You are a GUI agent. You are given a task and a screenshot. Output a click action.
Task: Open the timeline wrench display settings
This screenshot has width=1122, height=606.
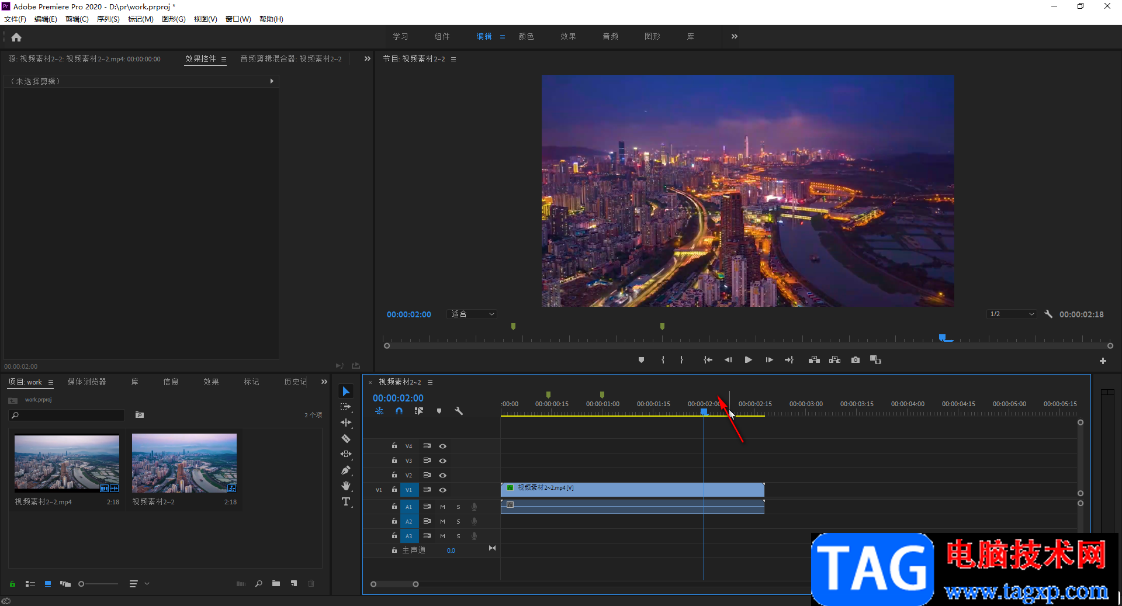[459, 411]
